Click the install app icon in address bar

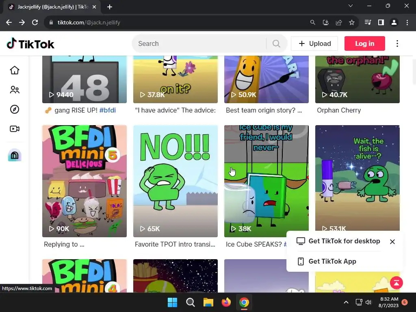click(326, 23)
